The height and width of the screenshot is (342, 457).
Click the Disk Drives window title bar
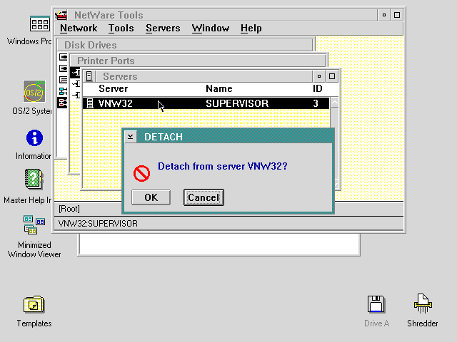click(x=185, y=45)
